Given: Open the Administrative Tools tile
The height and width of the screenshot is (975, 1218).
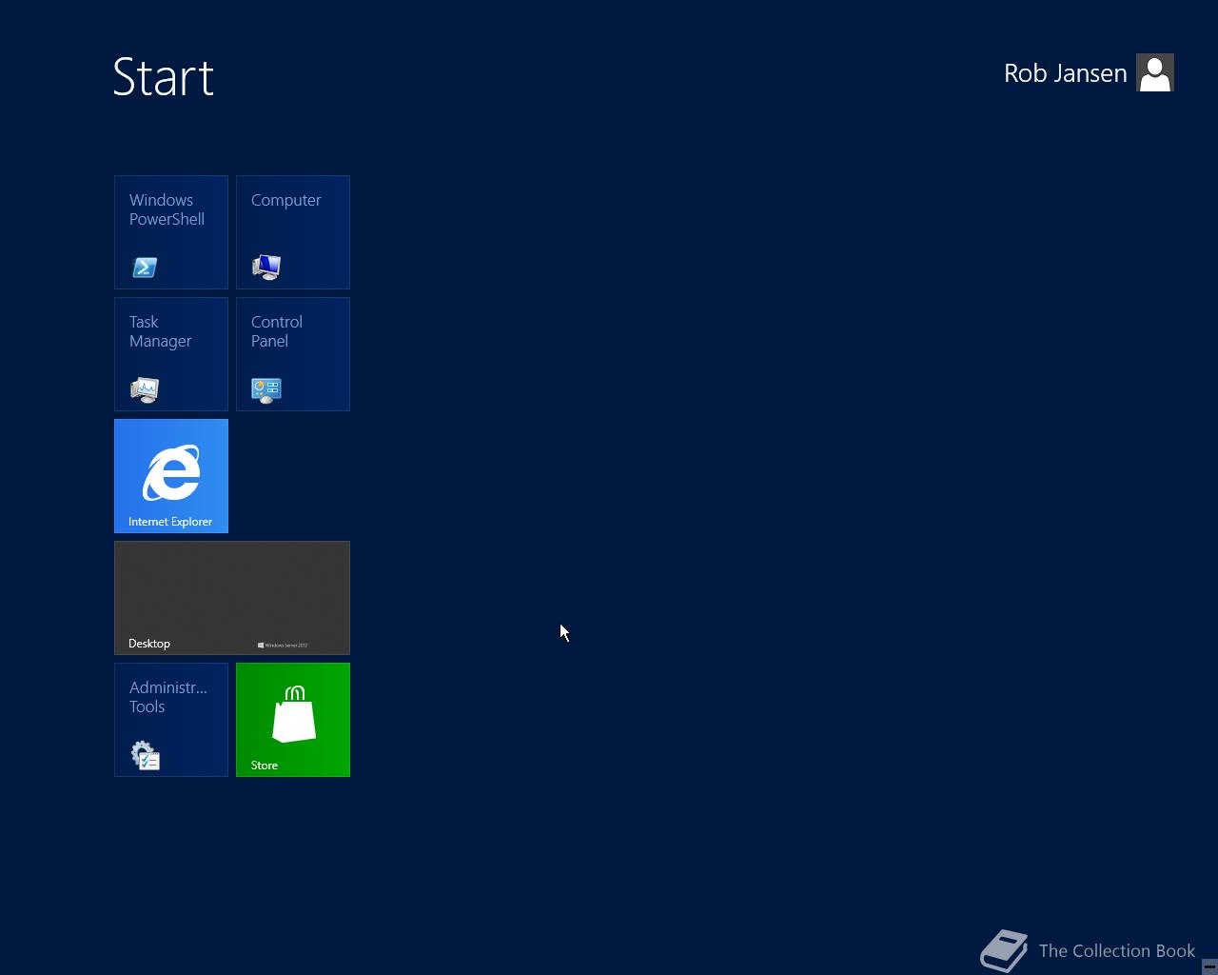Looking at the screenshot, I should coord(171,720).
